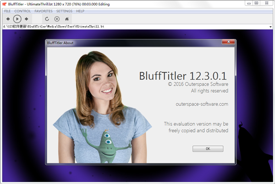The height and width of the screenshot is (184, 275).
Task: Open the SETTINGS menu
Action: (x=64, y=11)
